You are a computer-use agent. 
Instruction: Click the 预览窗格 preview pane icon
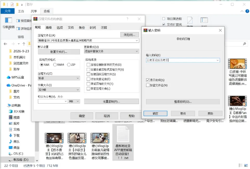click(x=18, y=21)
